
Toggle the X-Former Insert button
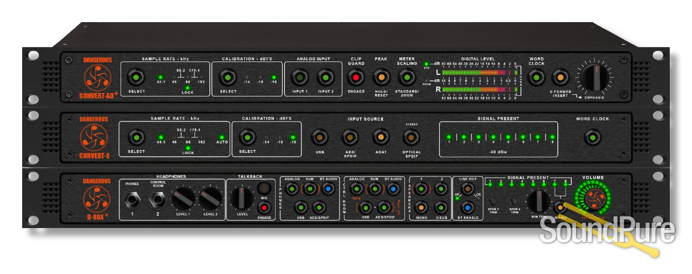click(560, 77)
